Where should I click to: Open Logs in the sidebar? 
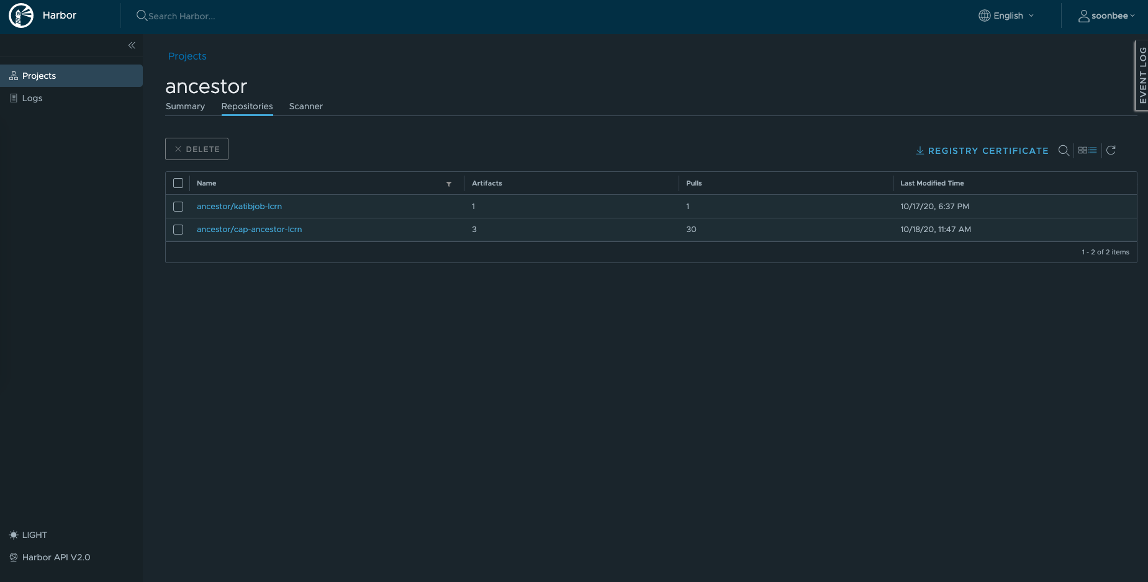tap(71, 98)
